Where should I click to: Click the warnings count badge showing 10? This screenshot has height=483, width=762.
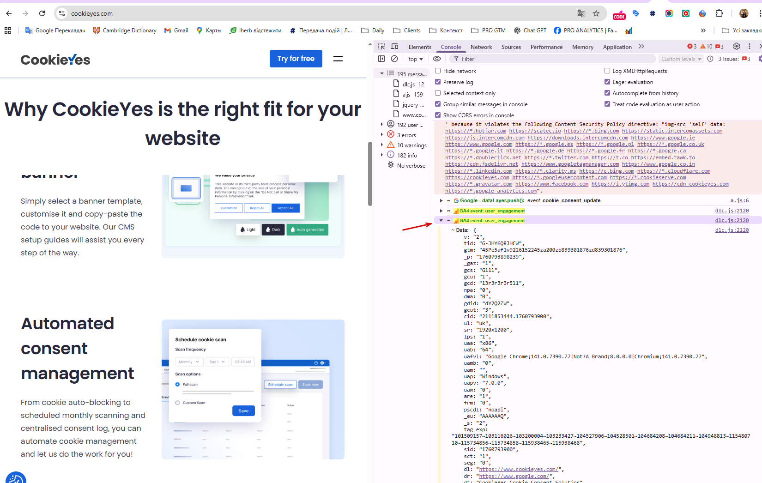point(706,47)
